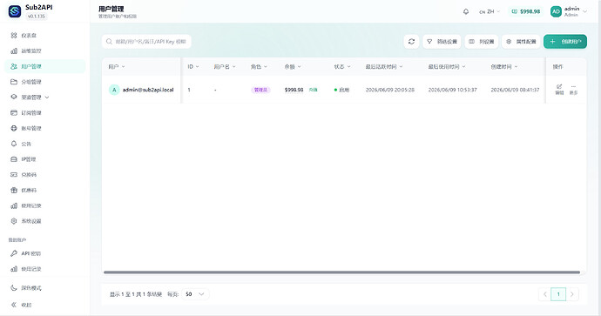Click the 2026/06/09 20:05:28 cell

(x=390, y=90)
